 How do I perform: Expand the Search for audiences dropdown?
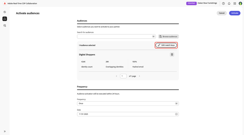[x=154, y=37]
